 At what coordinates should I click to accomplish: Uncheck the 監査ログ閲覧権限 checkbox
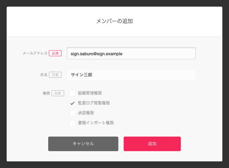click(72, 103)
